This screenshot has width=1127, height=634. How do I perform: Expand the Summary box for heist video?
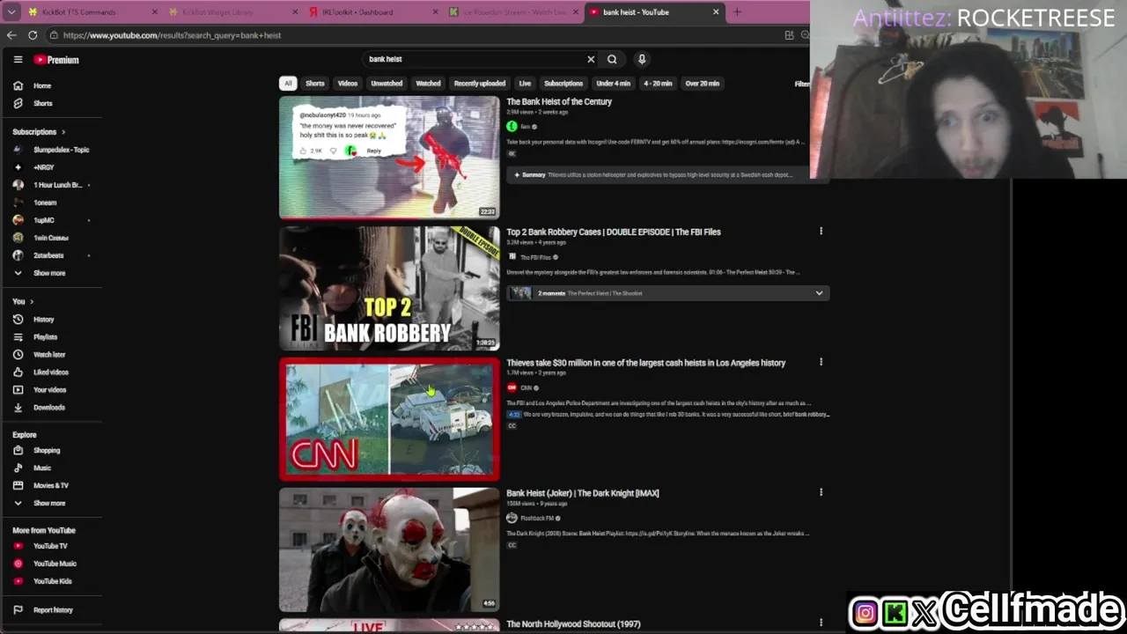click(x=668, y=174)
